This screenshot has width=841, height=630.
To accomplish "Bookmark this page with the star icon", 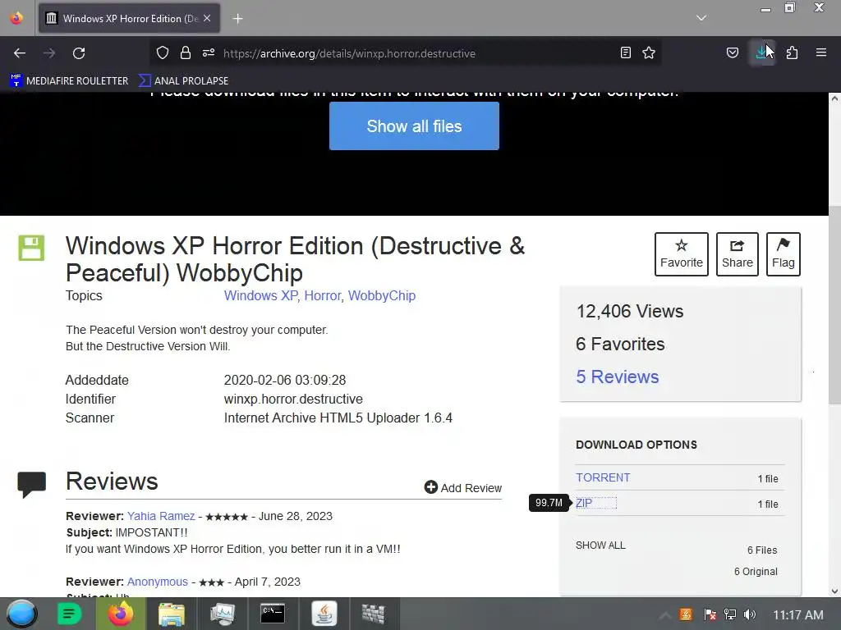I will point(649,52).
